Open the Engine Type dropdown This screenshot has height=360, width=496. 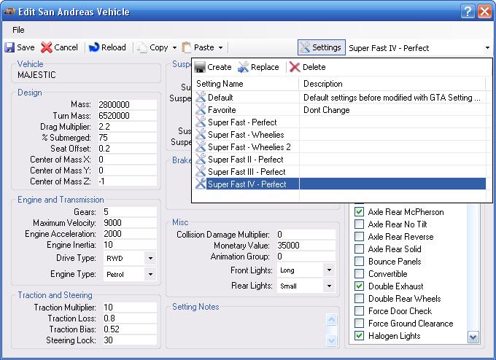click(150, 274)
